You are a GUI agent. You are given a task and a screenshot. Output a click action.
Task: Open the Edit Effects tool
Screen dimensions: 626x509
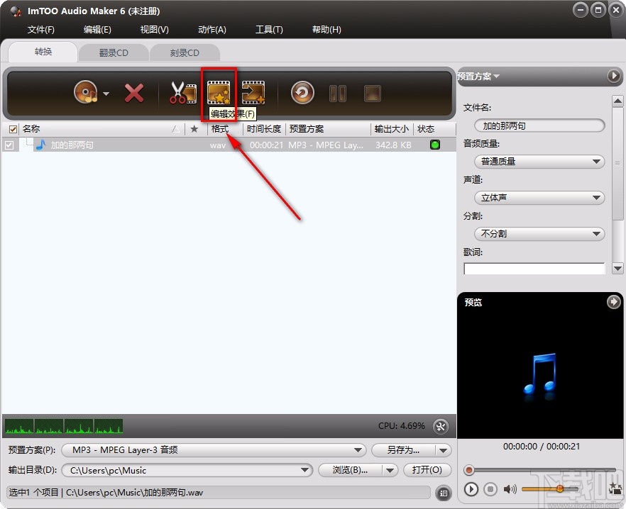218,91
